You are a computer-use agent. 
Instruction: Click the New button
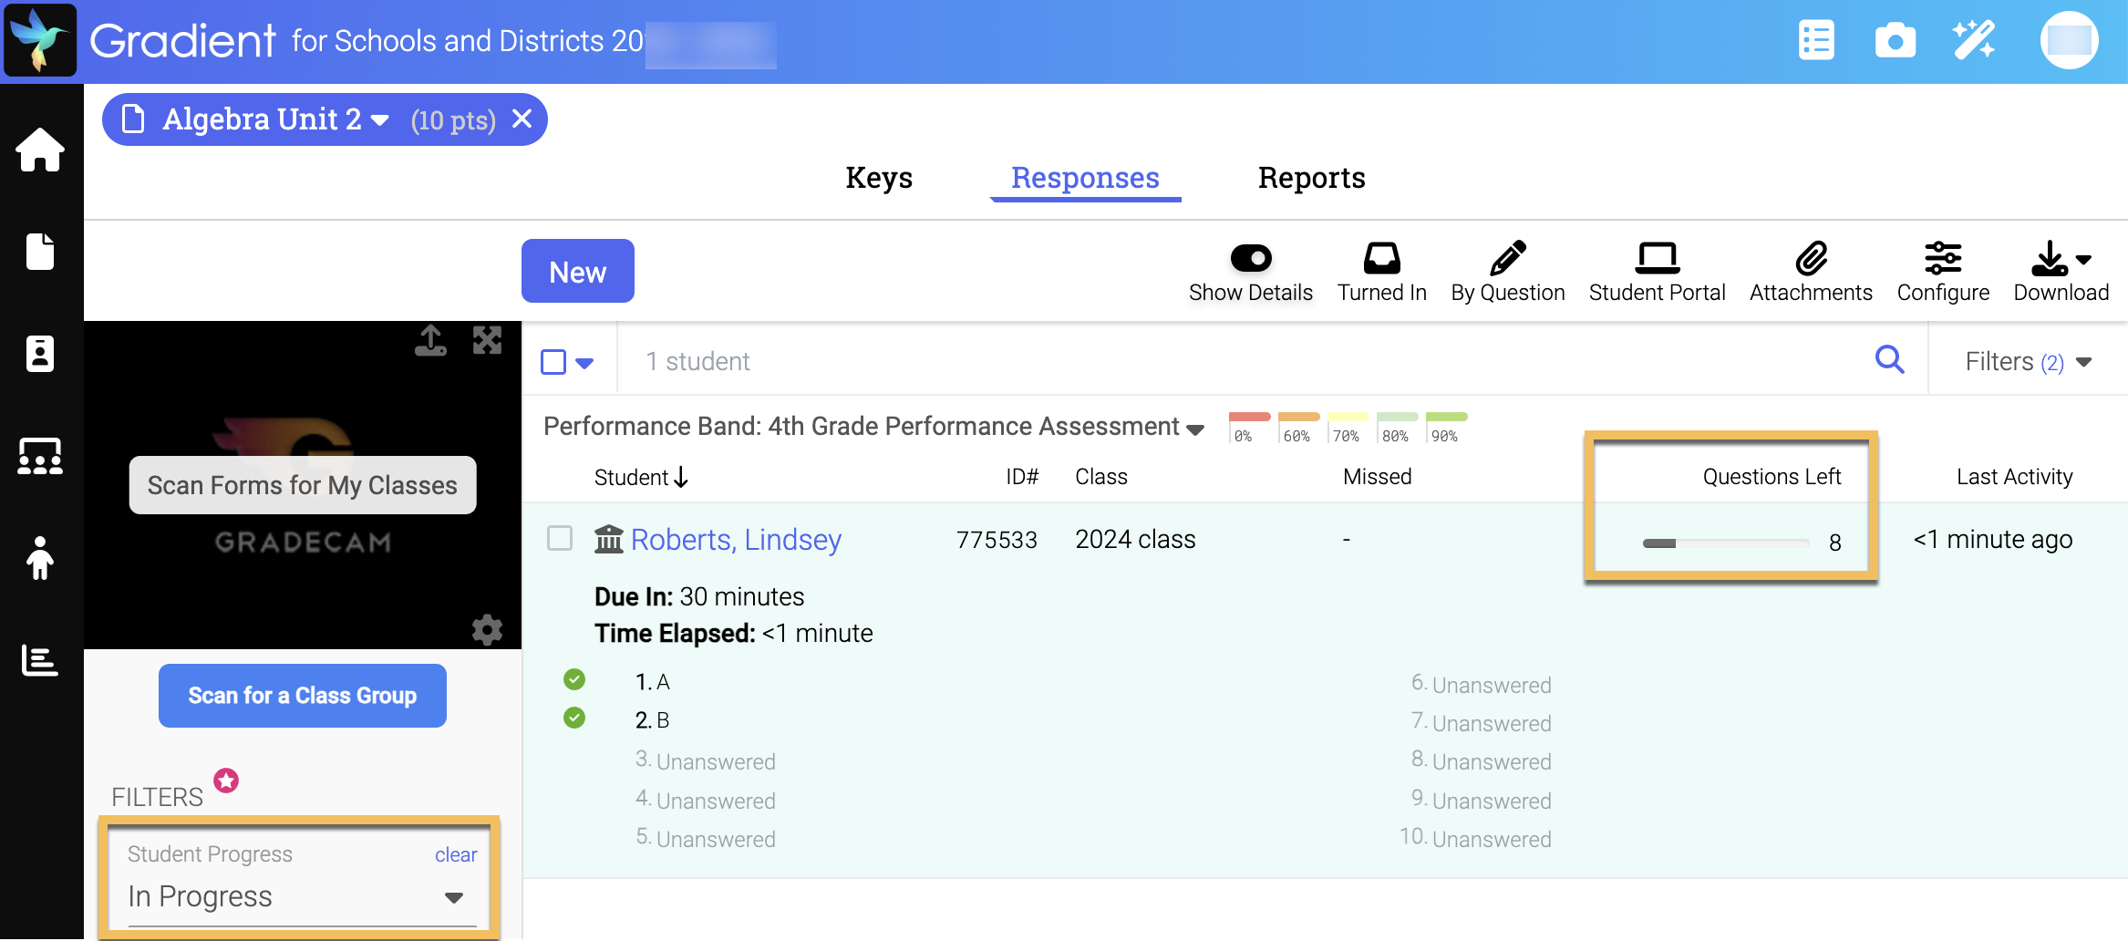coord(577,272)
